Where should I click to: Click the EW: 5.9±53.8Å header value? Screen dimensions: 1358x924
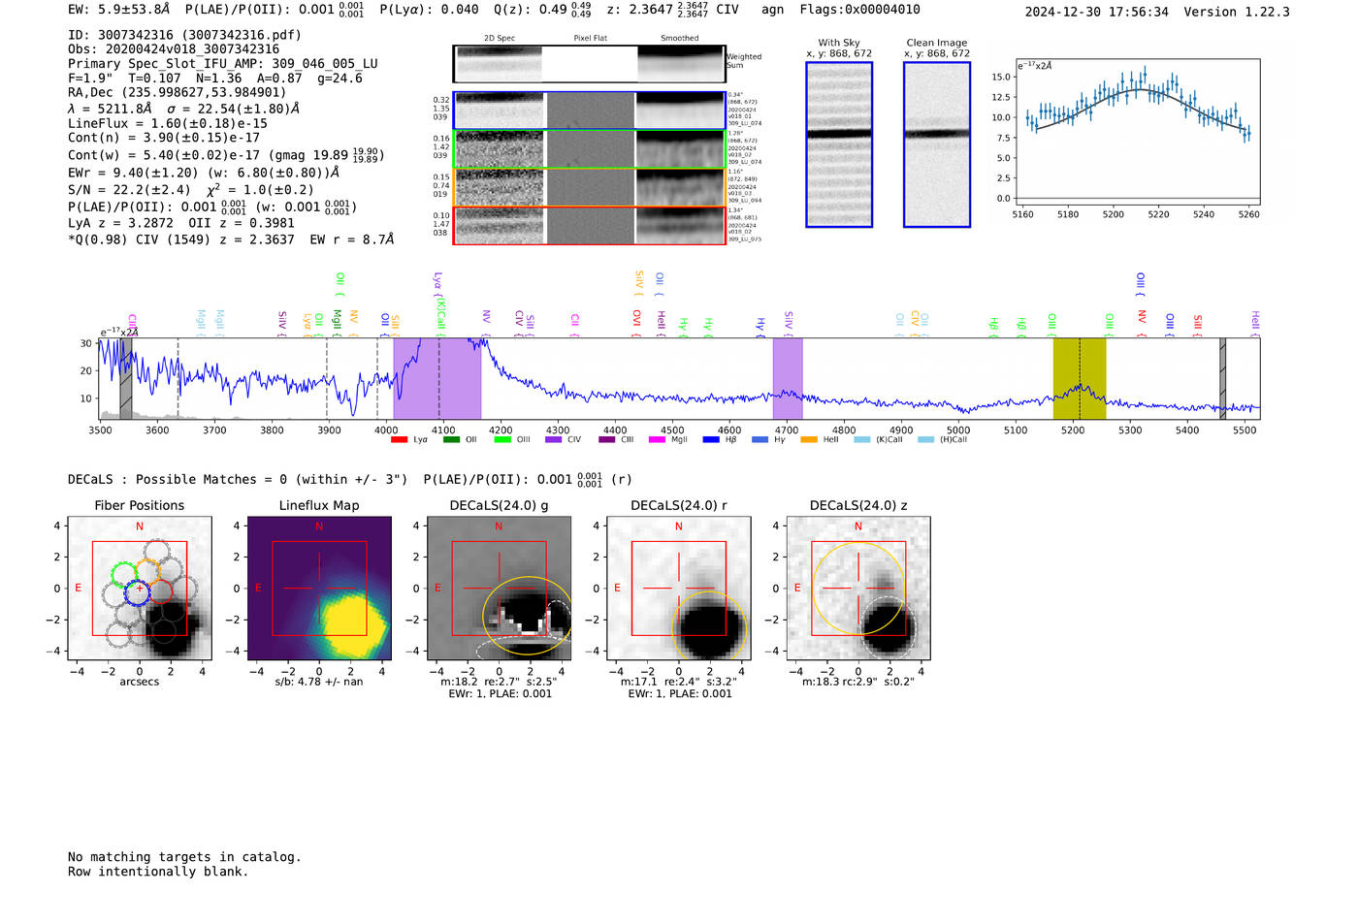pyautogui.click(x=118, y=10)
